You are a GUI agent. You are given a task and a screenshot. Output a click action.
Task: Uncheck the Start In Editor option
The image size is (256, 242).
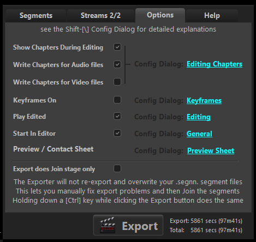117,133
